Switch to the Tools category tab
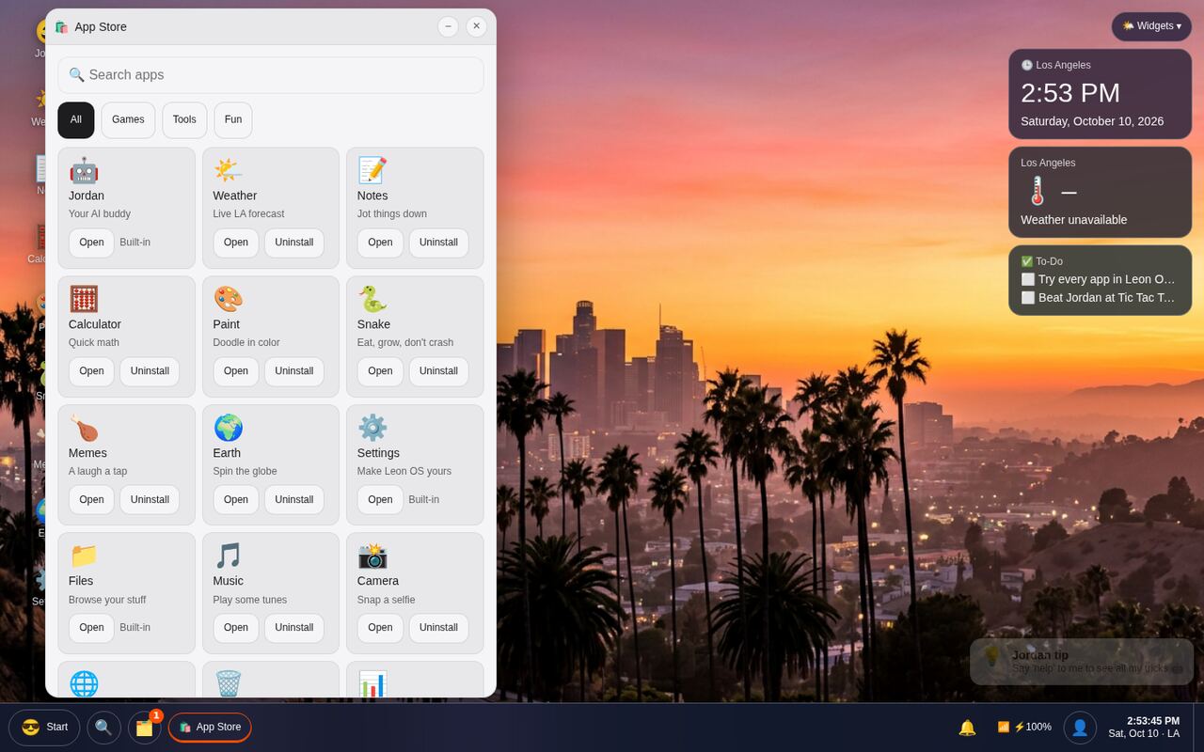1204x752 pixels. coord(184,119)
